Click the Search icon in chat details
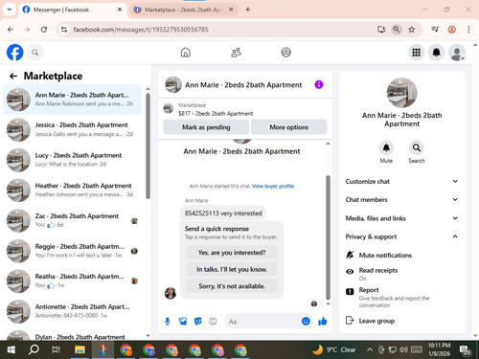 [417, 147]
